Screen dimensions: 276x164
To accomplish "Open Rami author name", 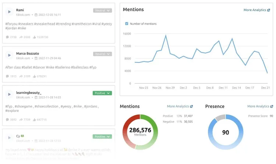I will pos(20,10).
